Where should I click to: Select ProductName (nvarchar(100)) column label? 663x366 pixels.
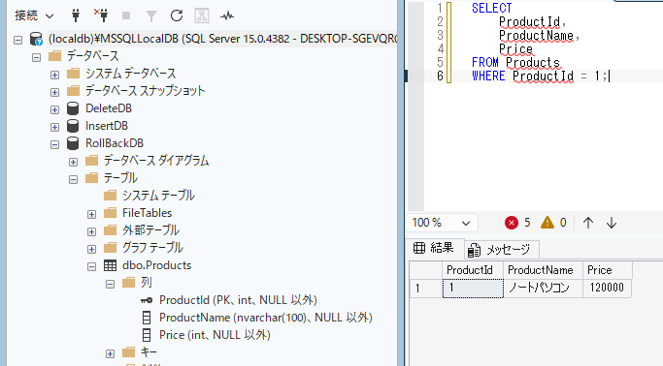(266, 318)
